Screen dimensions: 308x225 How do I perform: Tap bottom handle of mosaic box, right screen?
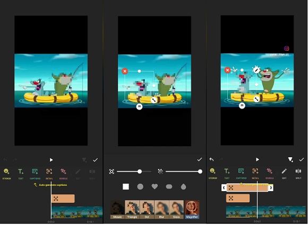point(242,106)
